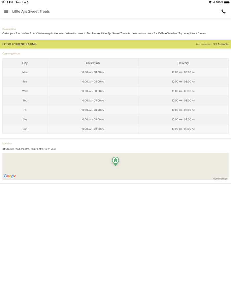Click Wednesday's collection hours cell
Image resolution: width=231 pixels, height=308 pixels.
click(x=93, y=91)
